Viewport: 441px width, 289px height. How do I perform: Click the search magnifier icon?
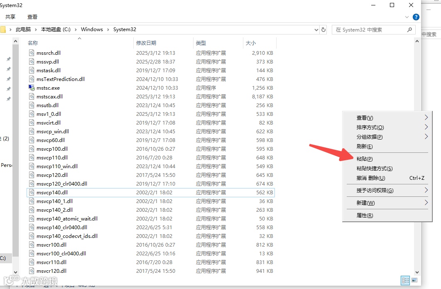409,29
